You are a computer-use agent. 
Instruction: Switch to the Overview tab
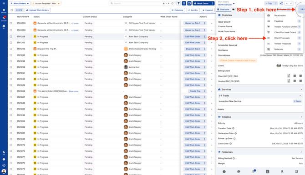pos(223,10)
